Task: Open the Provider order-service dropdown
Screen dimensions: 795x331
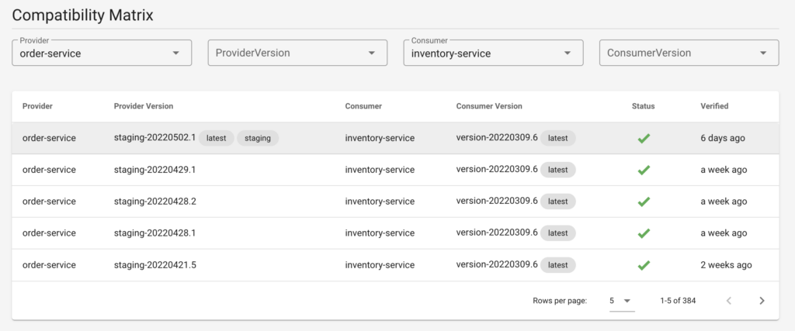Action: click(102, 53)
